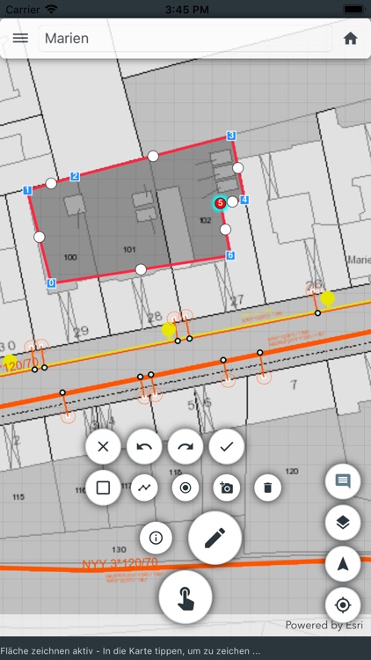Screen dimensions: 371x660
Task: Tap parcel label 101 inside polygon
Action: (129, 250)
